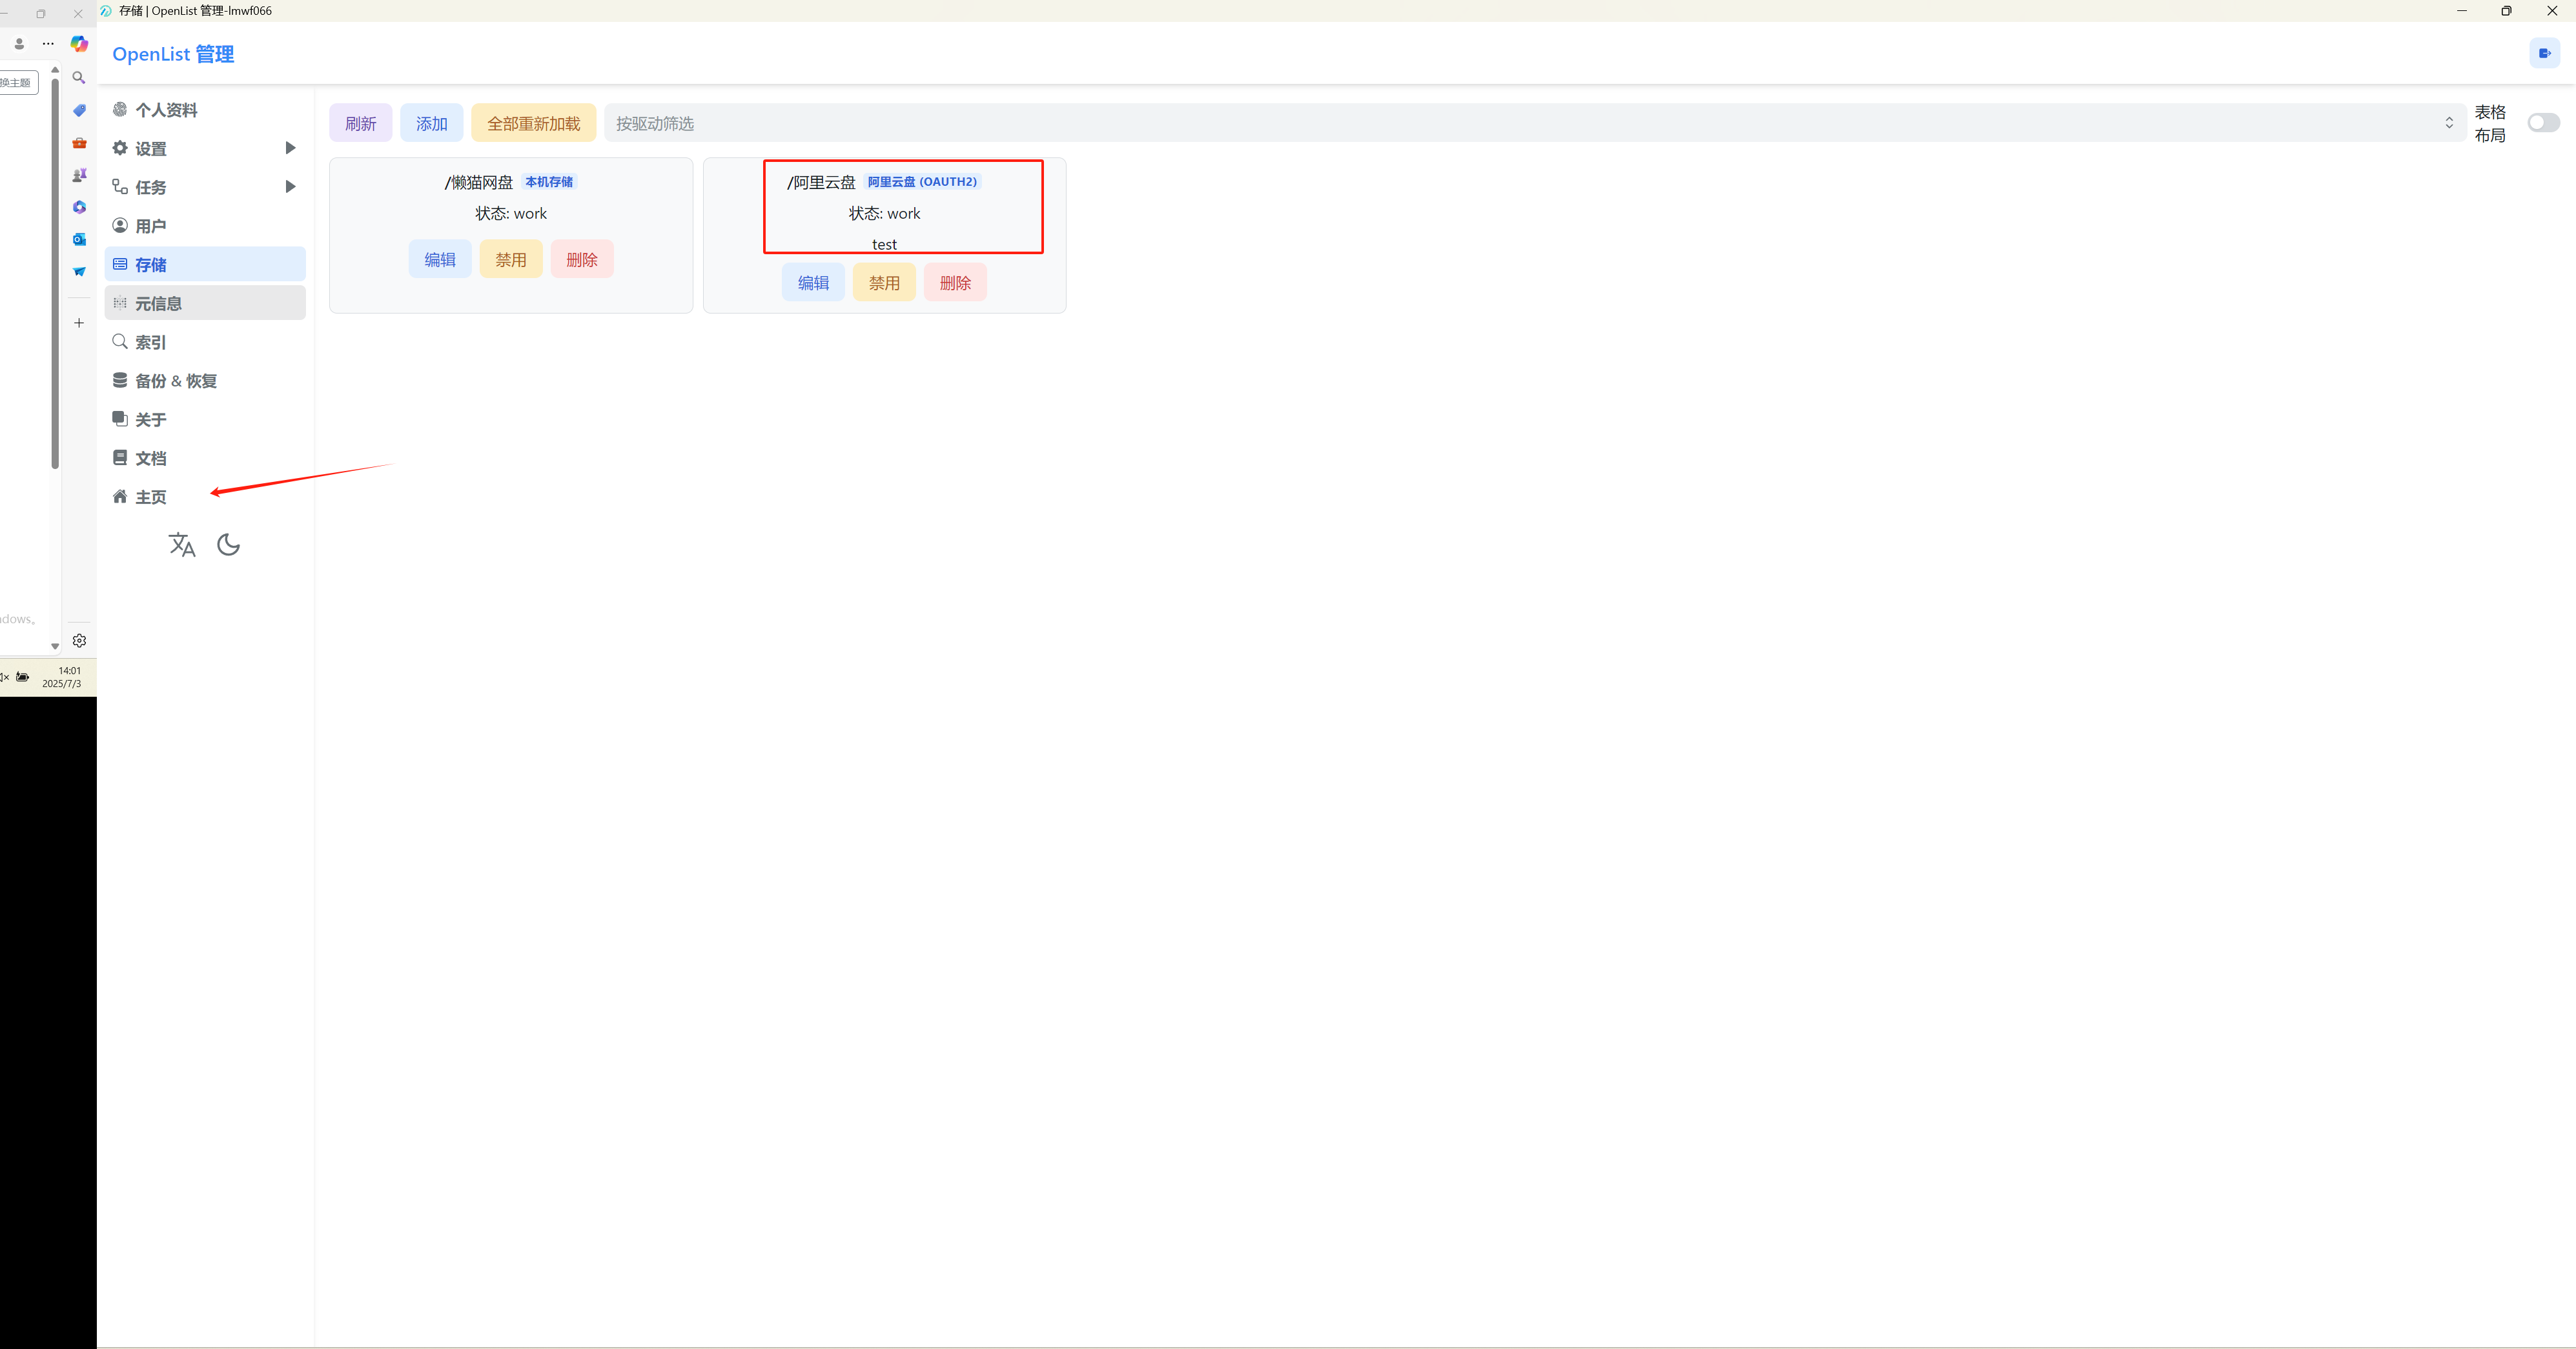
Task: Toggle the 表格布局 table layout switch
Action: (2543, 123)
